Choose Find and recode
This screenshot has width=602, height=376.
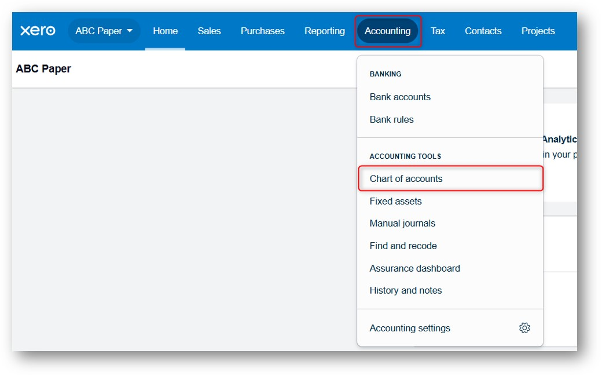(x=450, y=246)
